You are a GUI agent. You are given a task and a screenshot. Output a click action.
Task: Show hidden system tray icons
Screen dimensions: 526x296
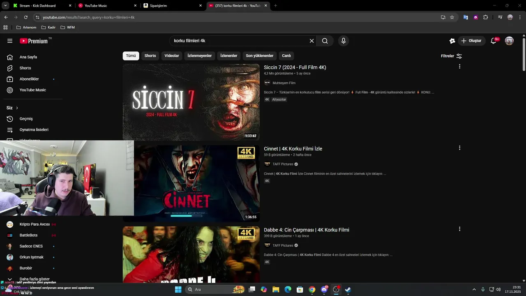point(474,289)
